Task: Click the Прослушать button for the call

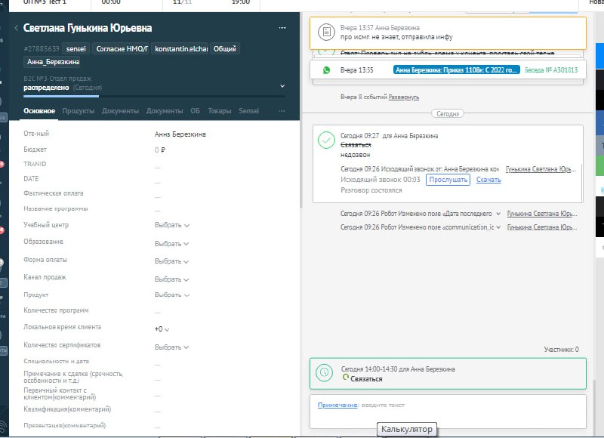Action: 448,180
